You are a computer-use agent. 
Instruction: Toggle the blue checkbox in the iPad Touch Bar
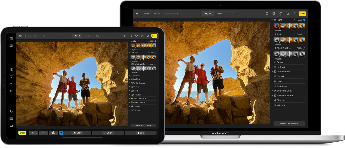(x=61, y=133)
